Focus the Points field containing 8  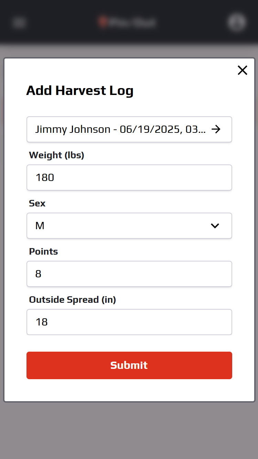pyautogui.click(x=129, y=274)
